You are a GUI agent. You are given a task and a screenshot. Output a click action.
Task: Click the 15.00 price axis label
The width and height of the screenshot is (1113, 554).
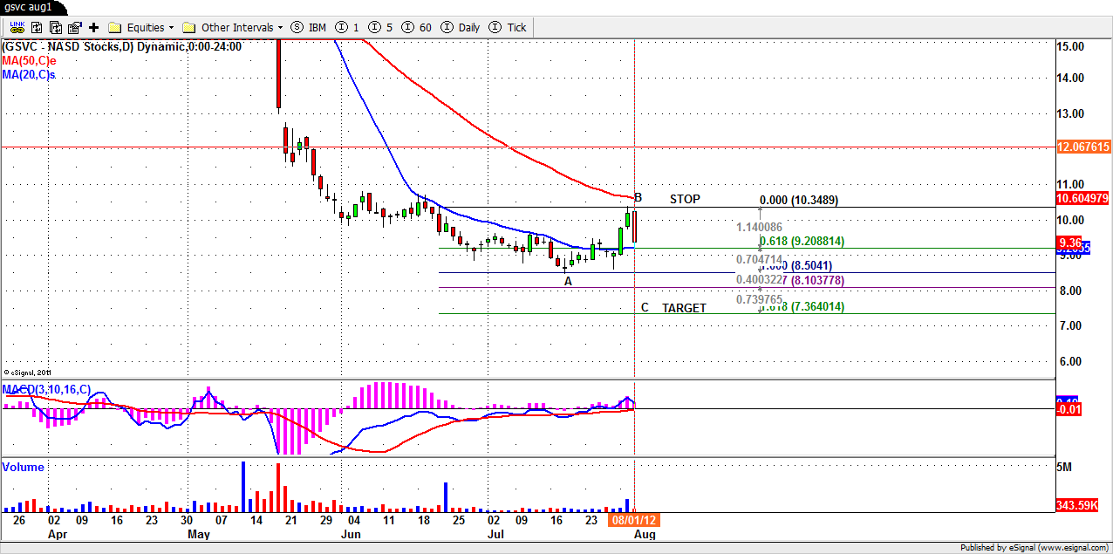1069,45
